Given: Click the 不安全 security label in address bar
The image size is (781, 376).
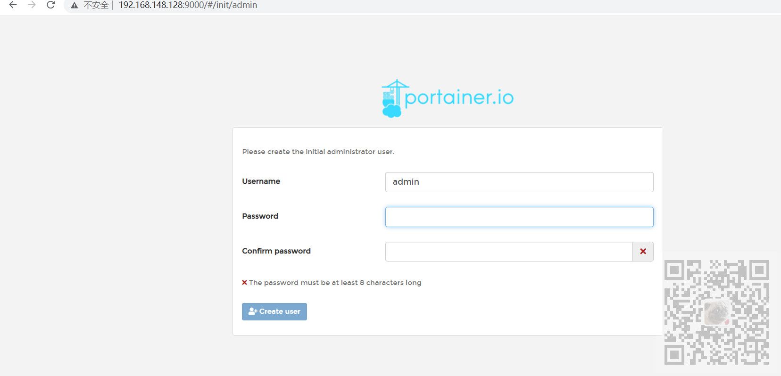Looking at the screenshot, I should coord(96,5).
